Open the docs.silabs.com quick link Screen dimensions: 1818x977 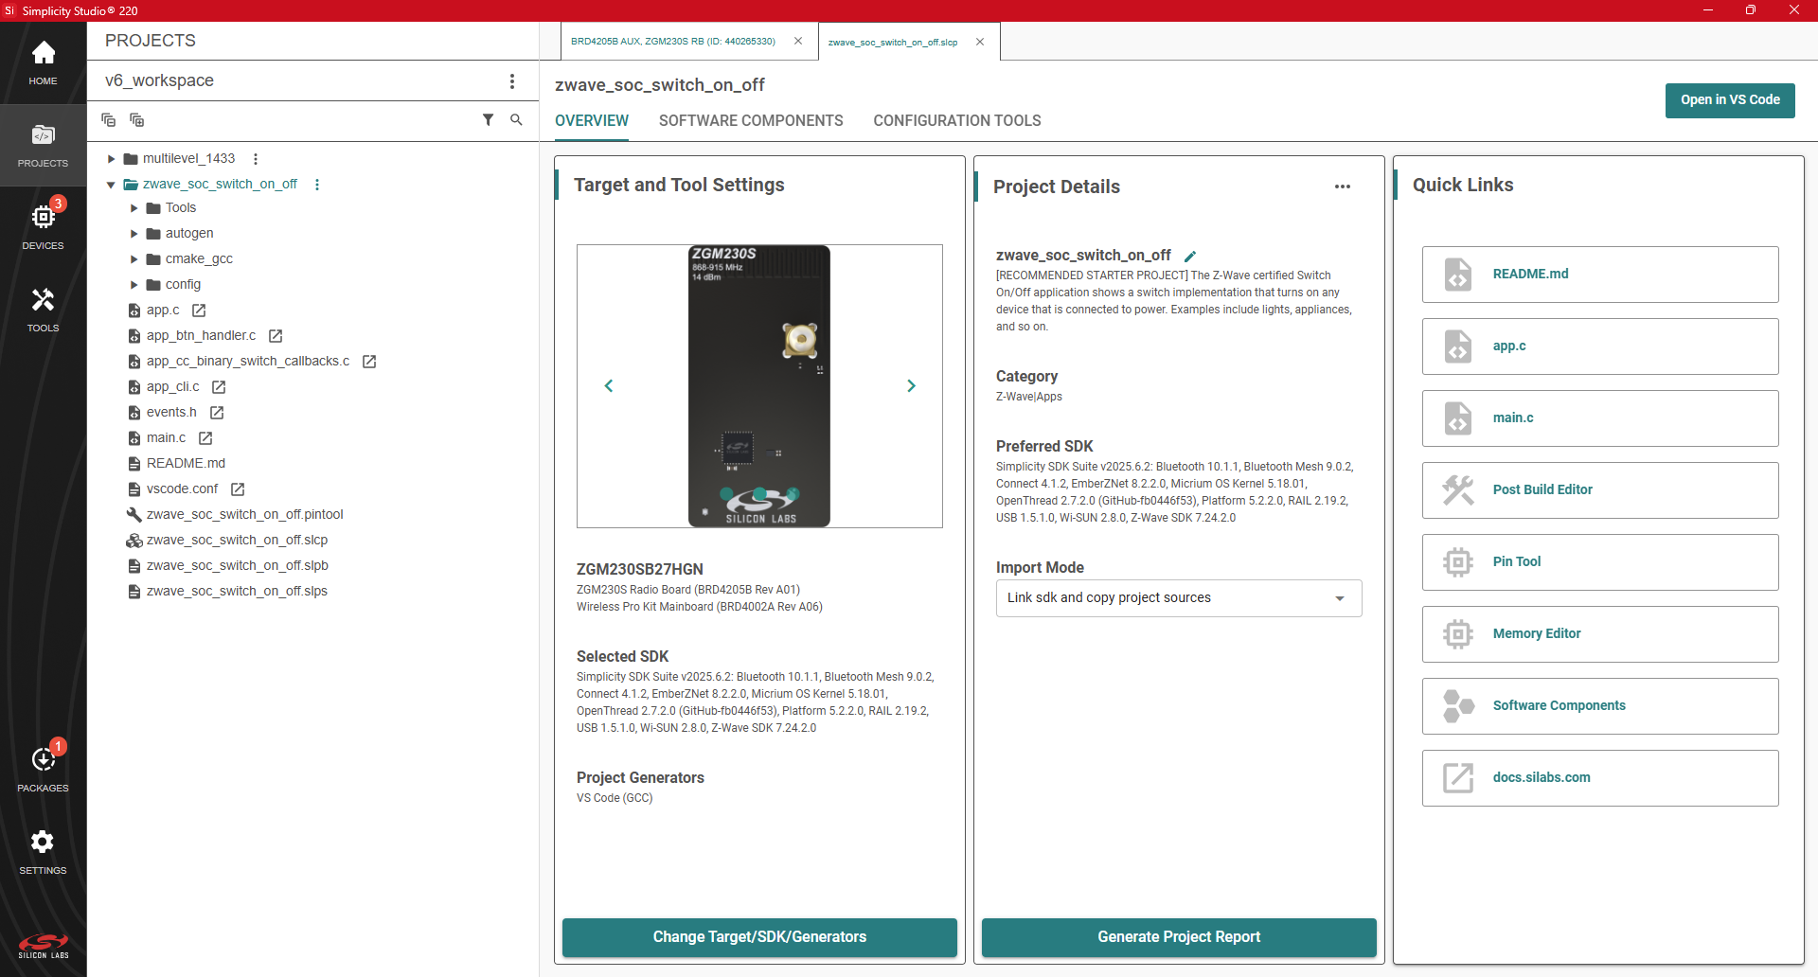(x=1598, y=777)
